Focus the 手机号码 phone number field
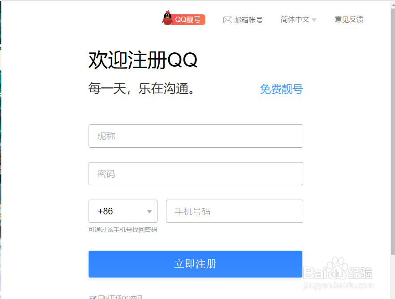This screenshot has height=299, width=395. click(234, 211)
